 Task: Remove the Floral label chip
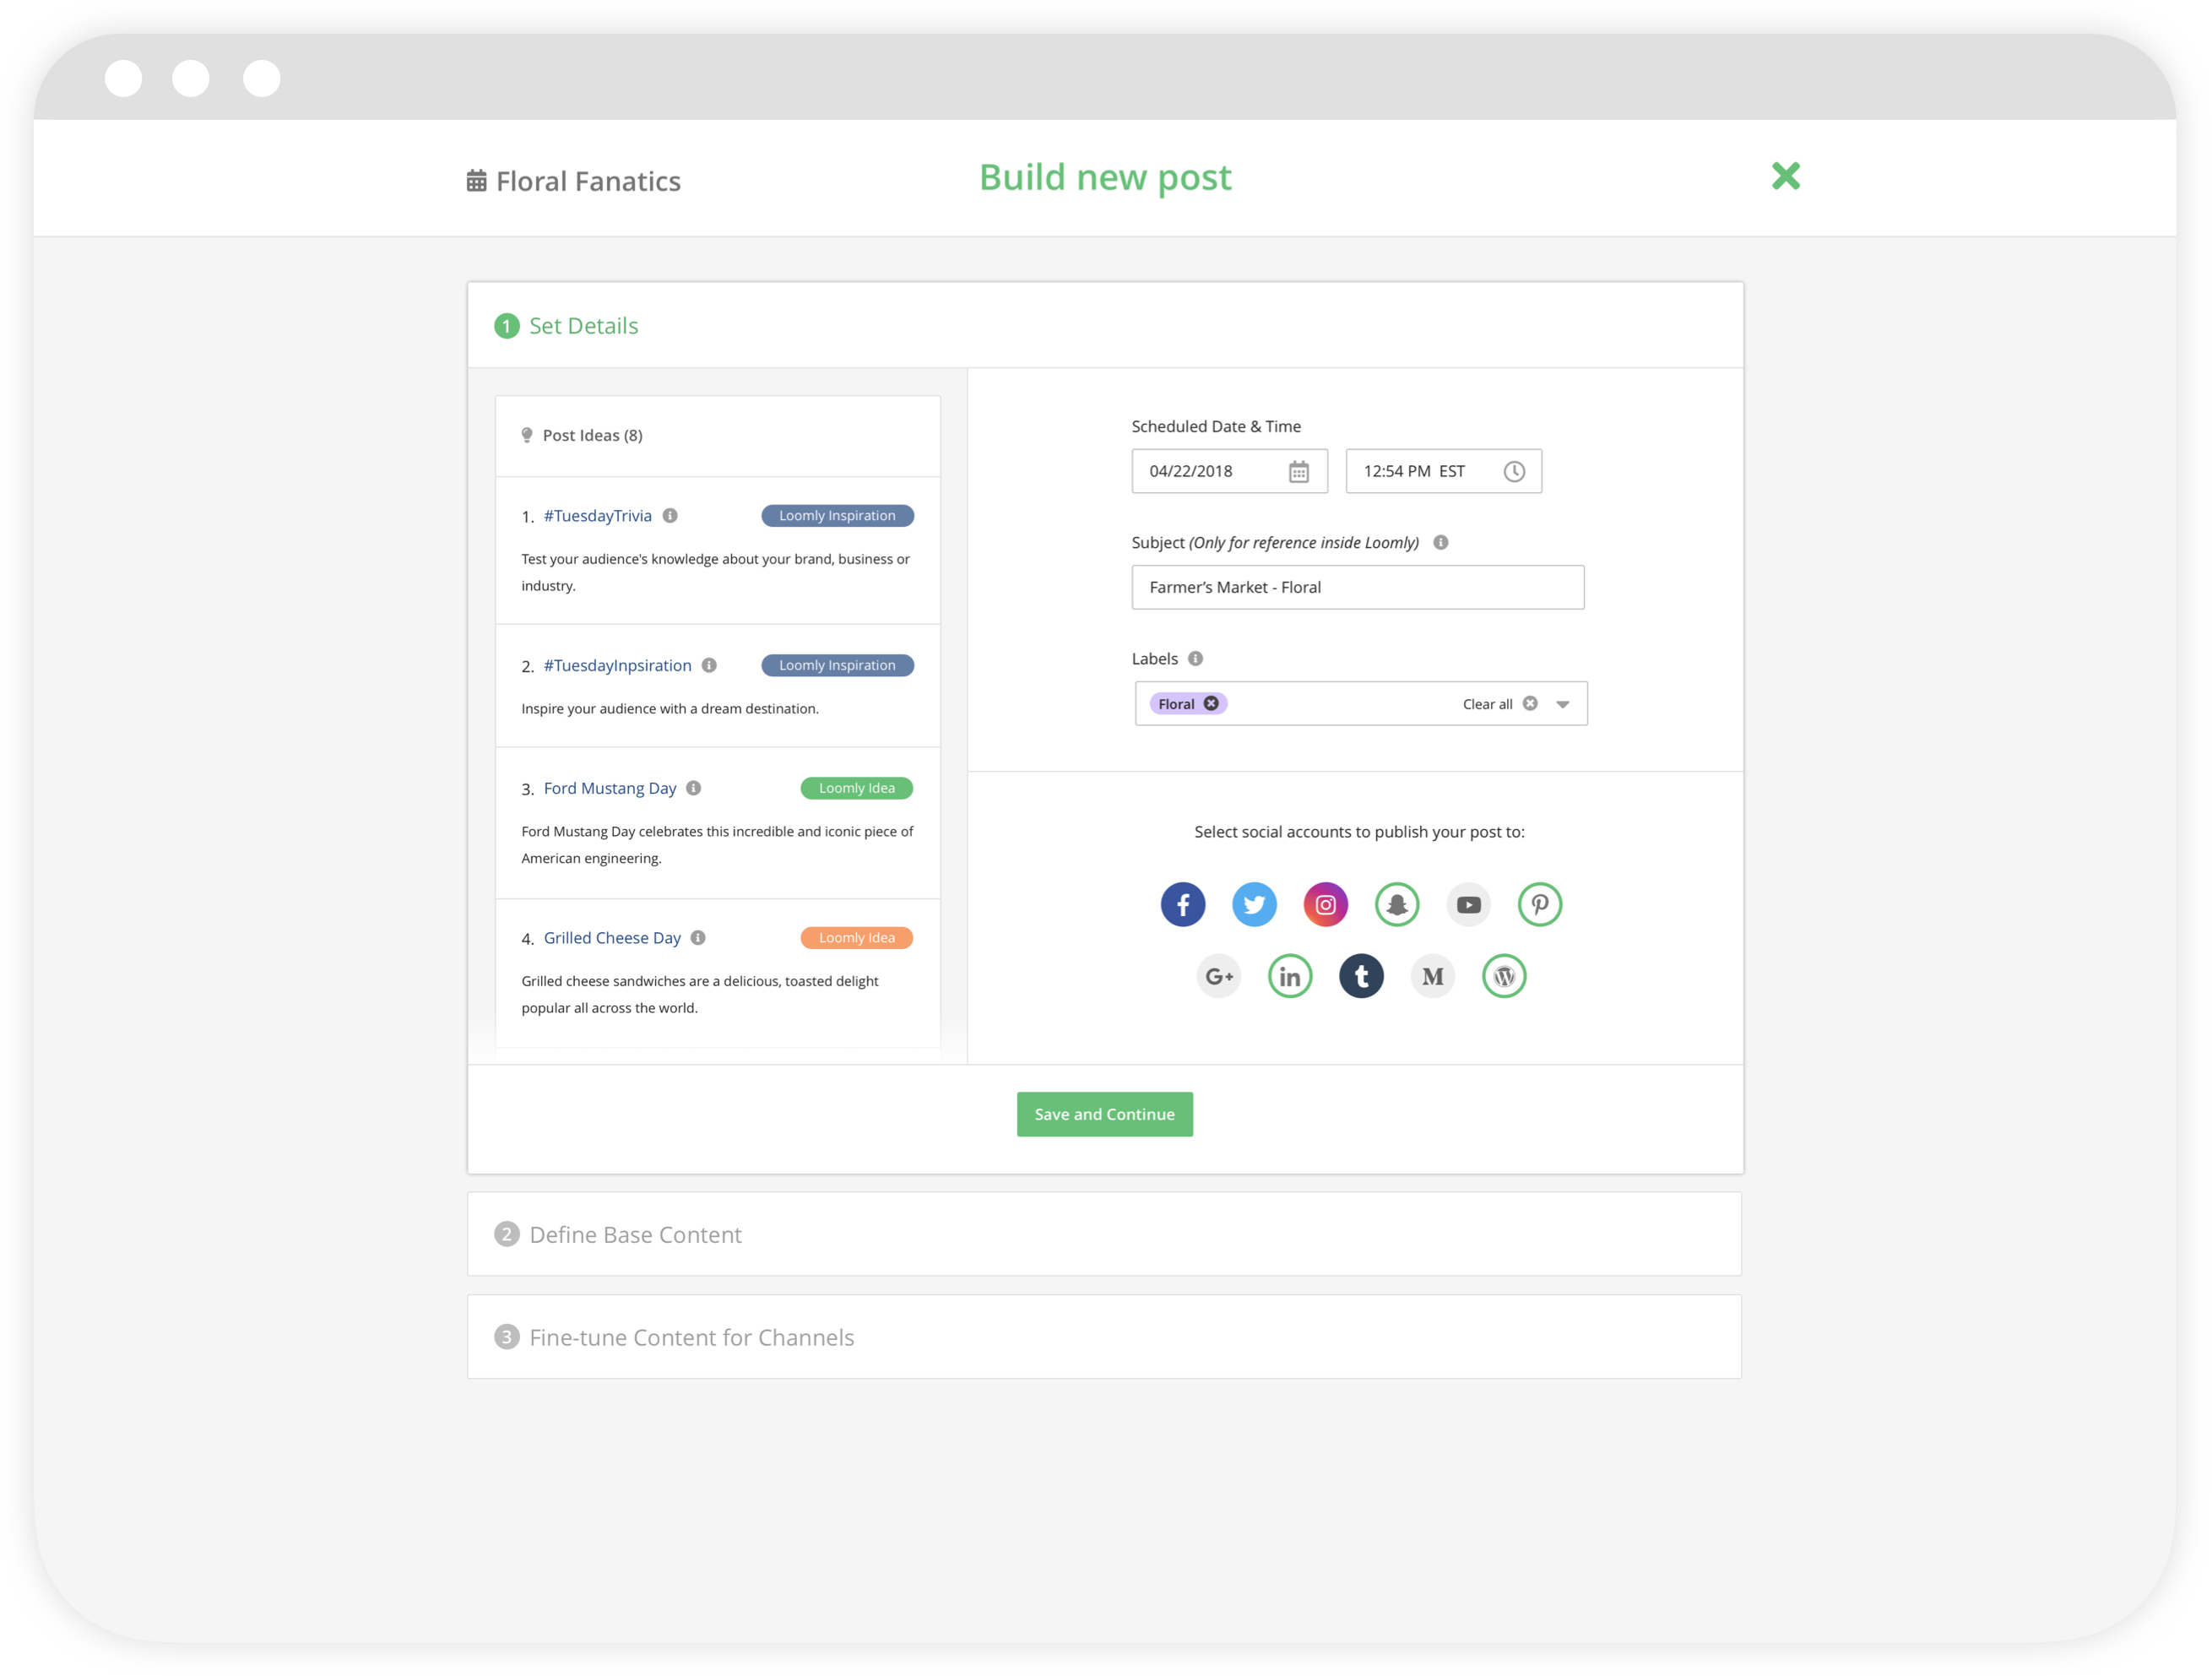pos(1211,703)
